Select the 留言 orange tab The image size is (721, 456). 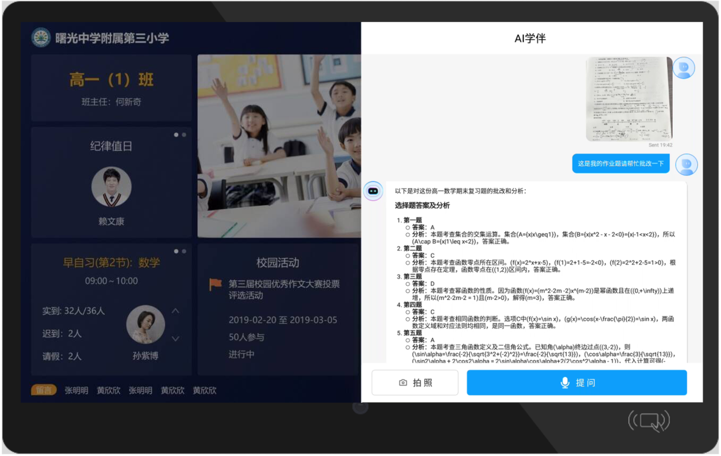[x=44, y=390]
